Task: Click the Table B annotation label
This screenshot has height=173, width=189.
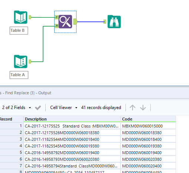Action: pyautogui.click(x=19, y=30)
